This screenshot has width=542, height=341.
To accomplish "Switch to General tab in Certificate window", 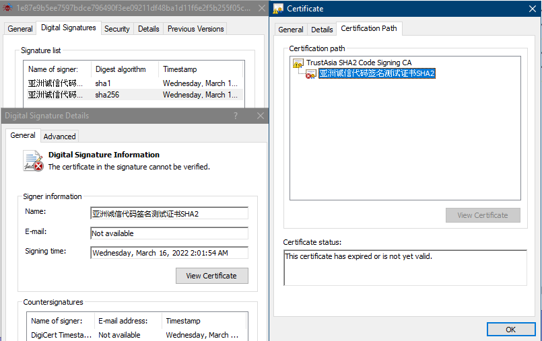I will click(291, 30).
